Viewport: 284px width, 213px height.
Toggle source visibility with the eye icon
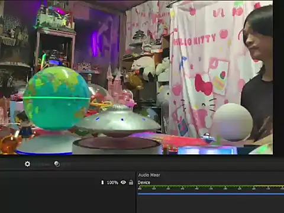123,182
